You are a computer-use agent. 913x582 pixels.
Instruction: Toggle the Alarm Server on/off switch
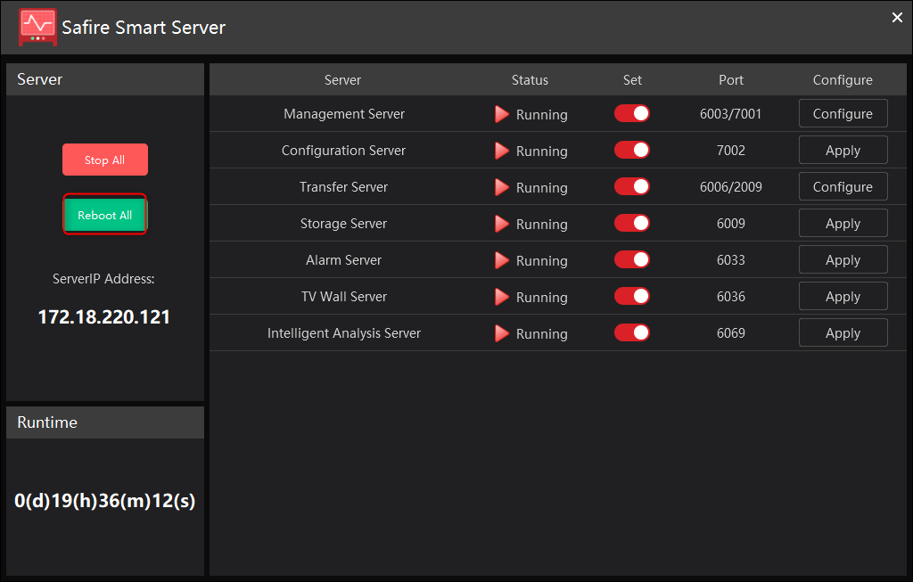click(632, 259)
